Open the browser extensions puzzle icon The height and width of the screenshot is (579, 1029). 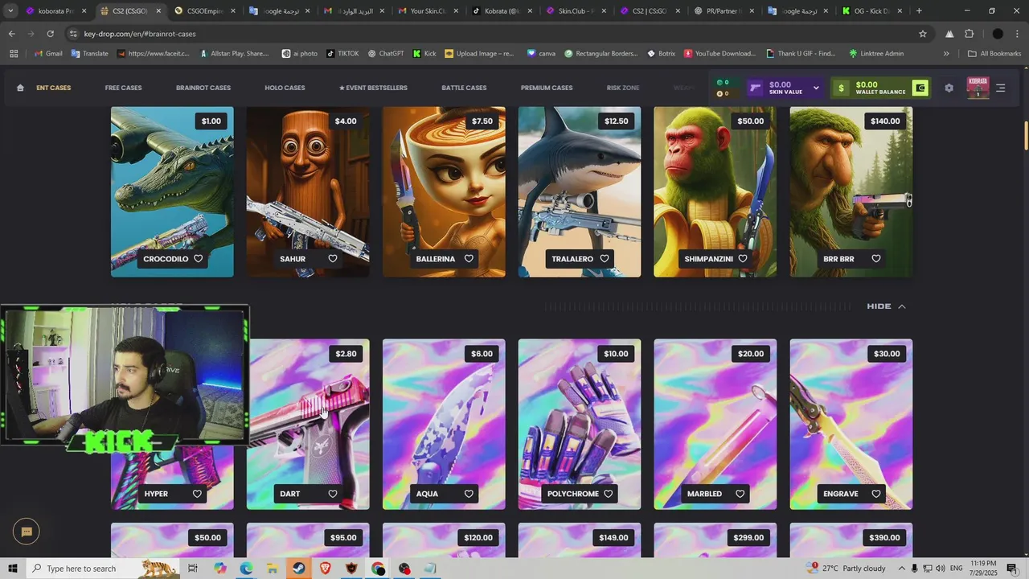point(970,34)
